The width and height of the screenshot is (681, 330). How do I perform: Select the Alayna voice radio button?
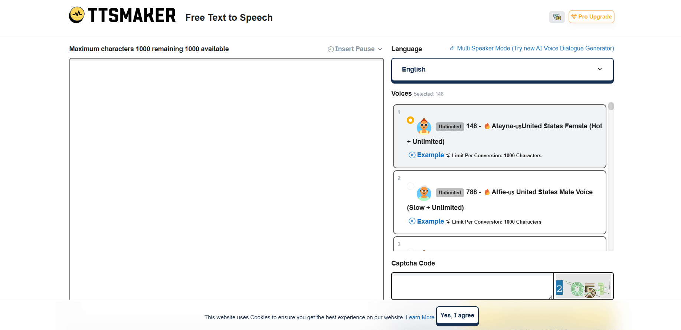tap(410, 120)
